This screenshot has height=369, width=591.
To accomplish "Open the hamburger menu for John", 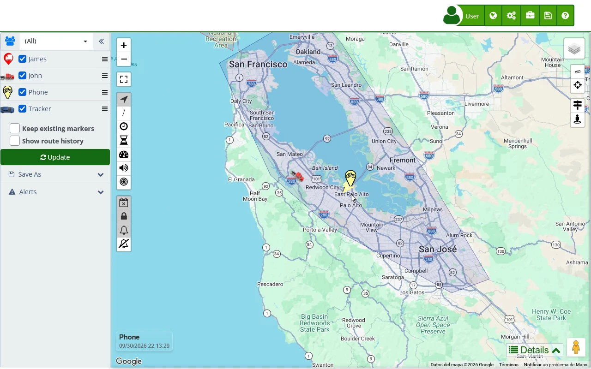I will coord(105,76).
